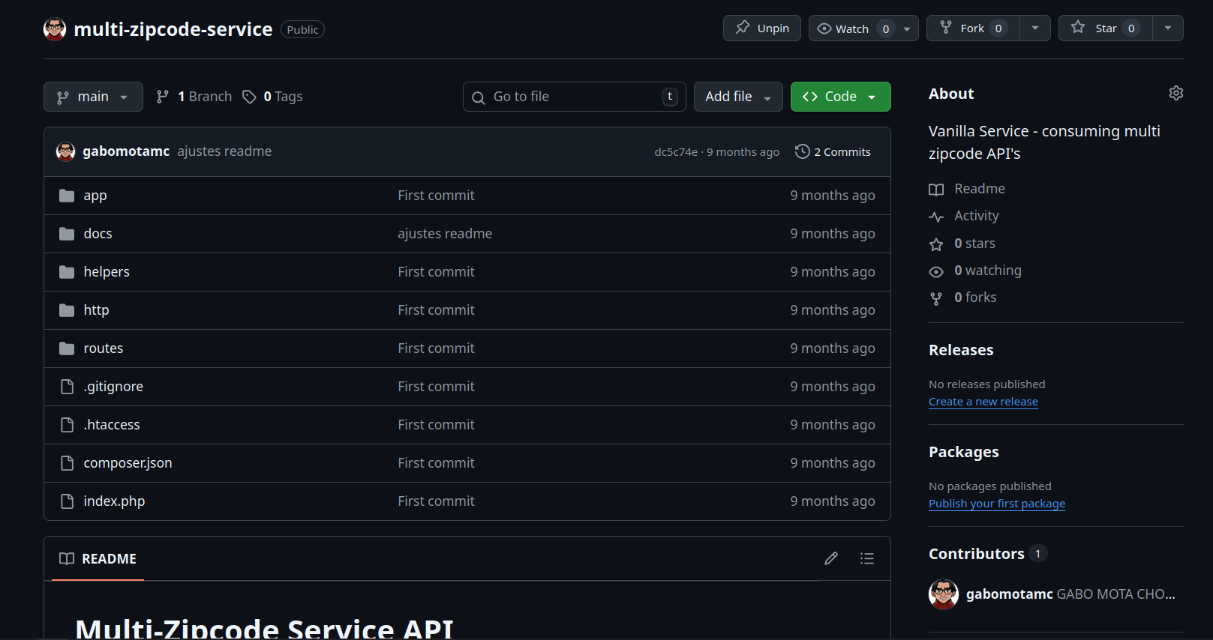Click the book icon next to Readme
This screenshot has width=1213, height=640.
(x=936, y=190)
